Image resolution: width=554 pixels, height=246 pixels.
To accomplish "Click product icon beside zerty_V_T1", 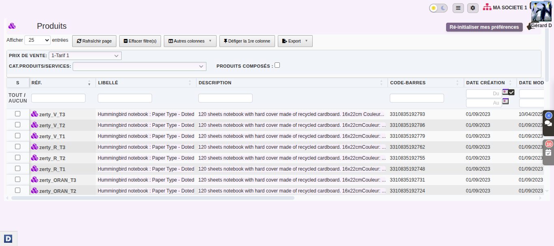I will [34, 136].
